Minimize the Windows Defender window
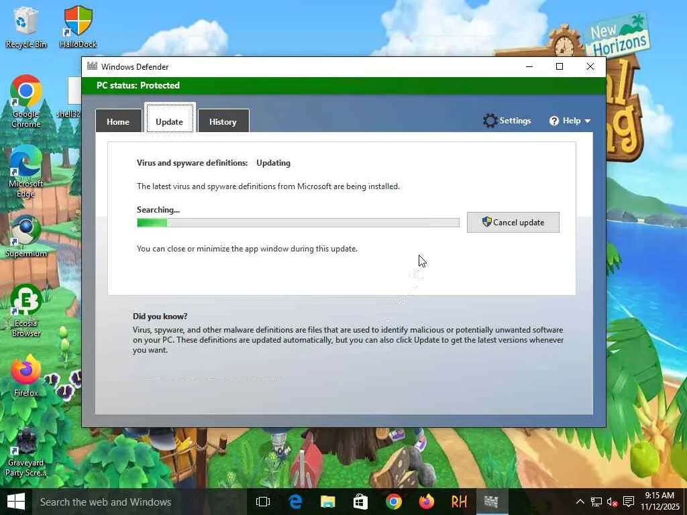The image size is (687, 515). coord(529,66)
